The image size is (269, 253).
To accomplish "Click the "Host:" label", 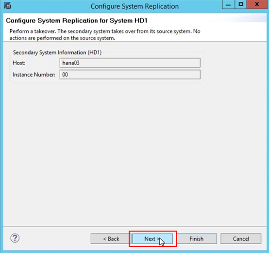I will pos(19,63).
